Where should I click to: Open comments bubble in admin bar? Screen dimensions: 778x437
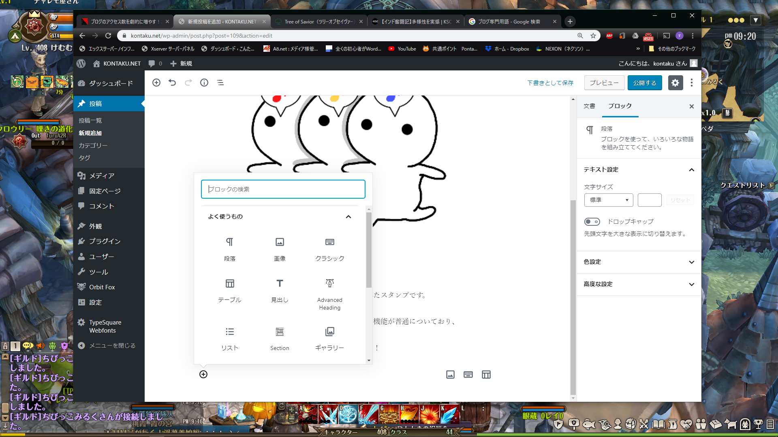tap(155, 64)
